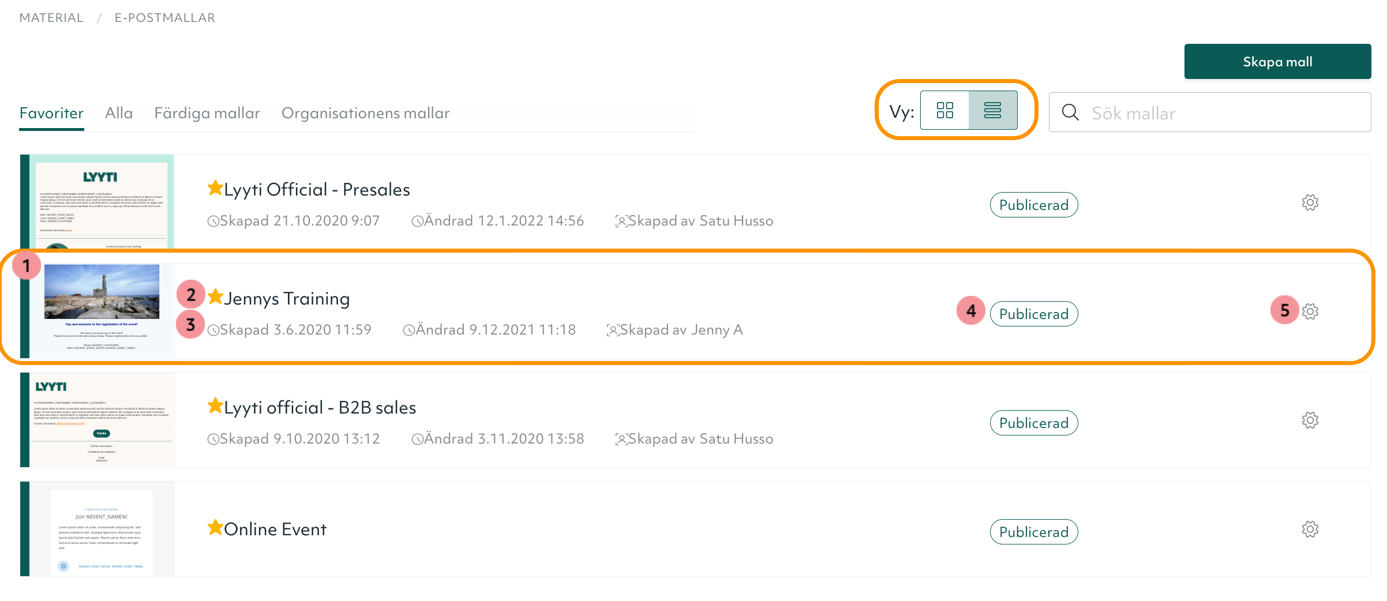Click the search magnifier icon
Image resolution: width=1387 pixels, height=601 pixels.
pyautogui.click(x=1070, y=112)
